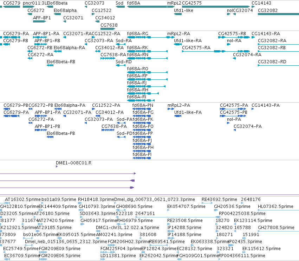Open the EK115612.5prime EST label
The width and height of the screenshot is (299, 261).
pyautogui.click(x=261, y=249)
